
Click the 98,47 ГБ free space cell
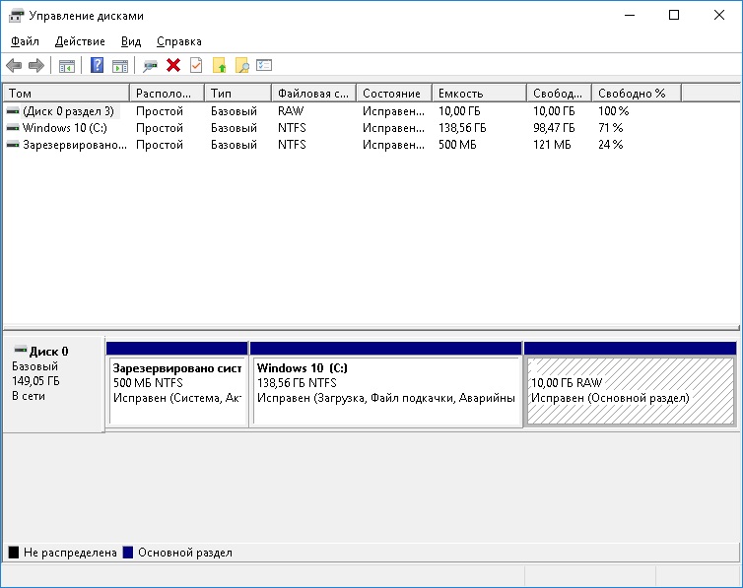554,128
